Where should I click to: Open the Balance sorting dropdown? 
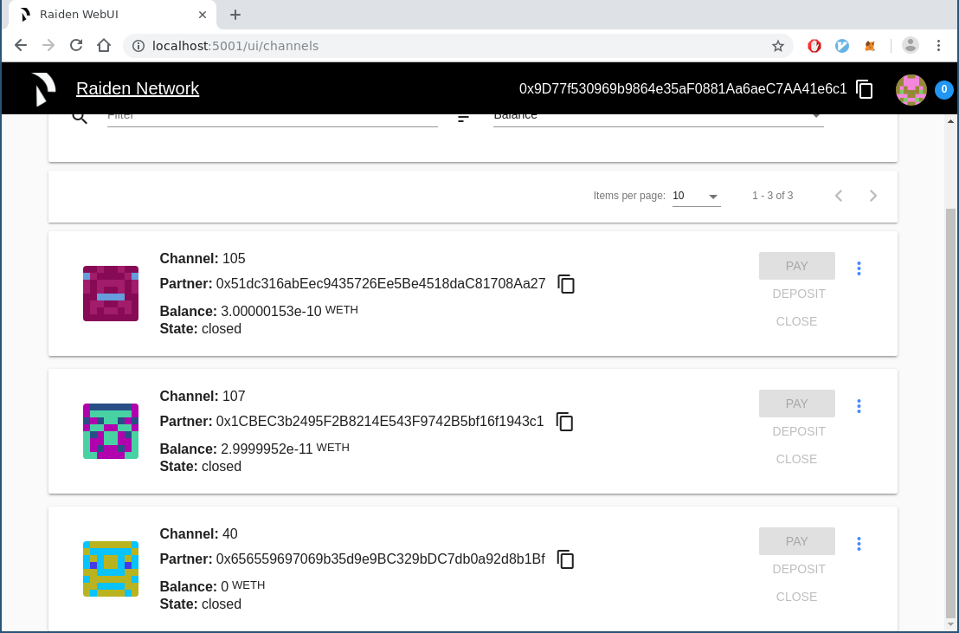point(656,114)
